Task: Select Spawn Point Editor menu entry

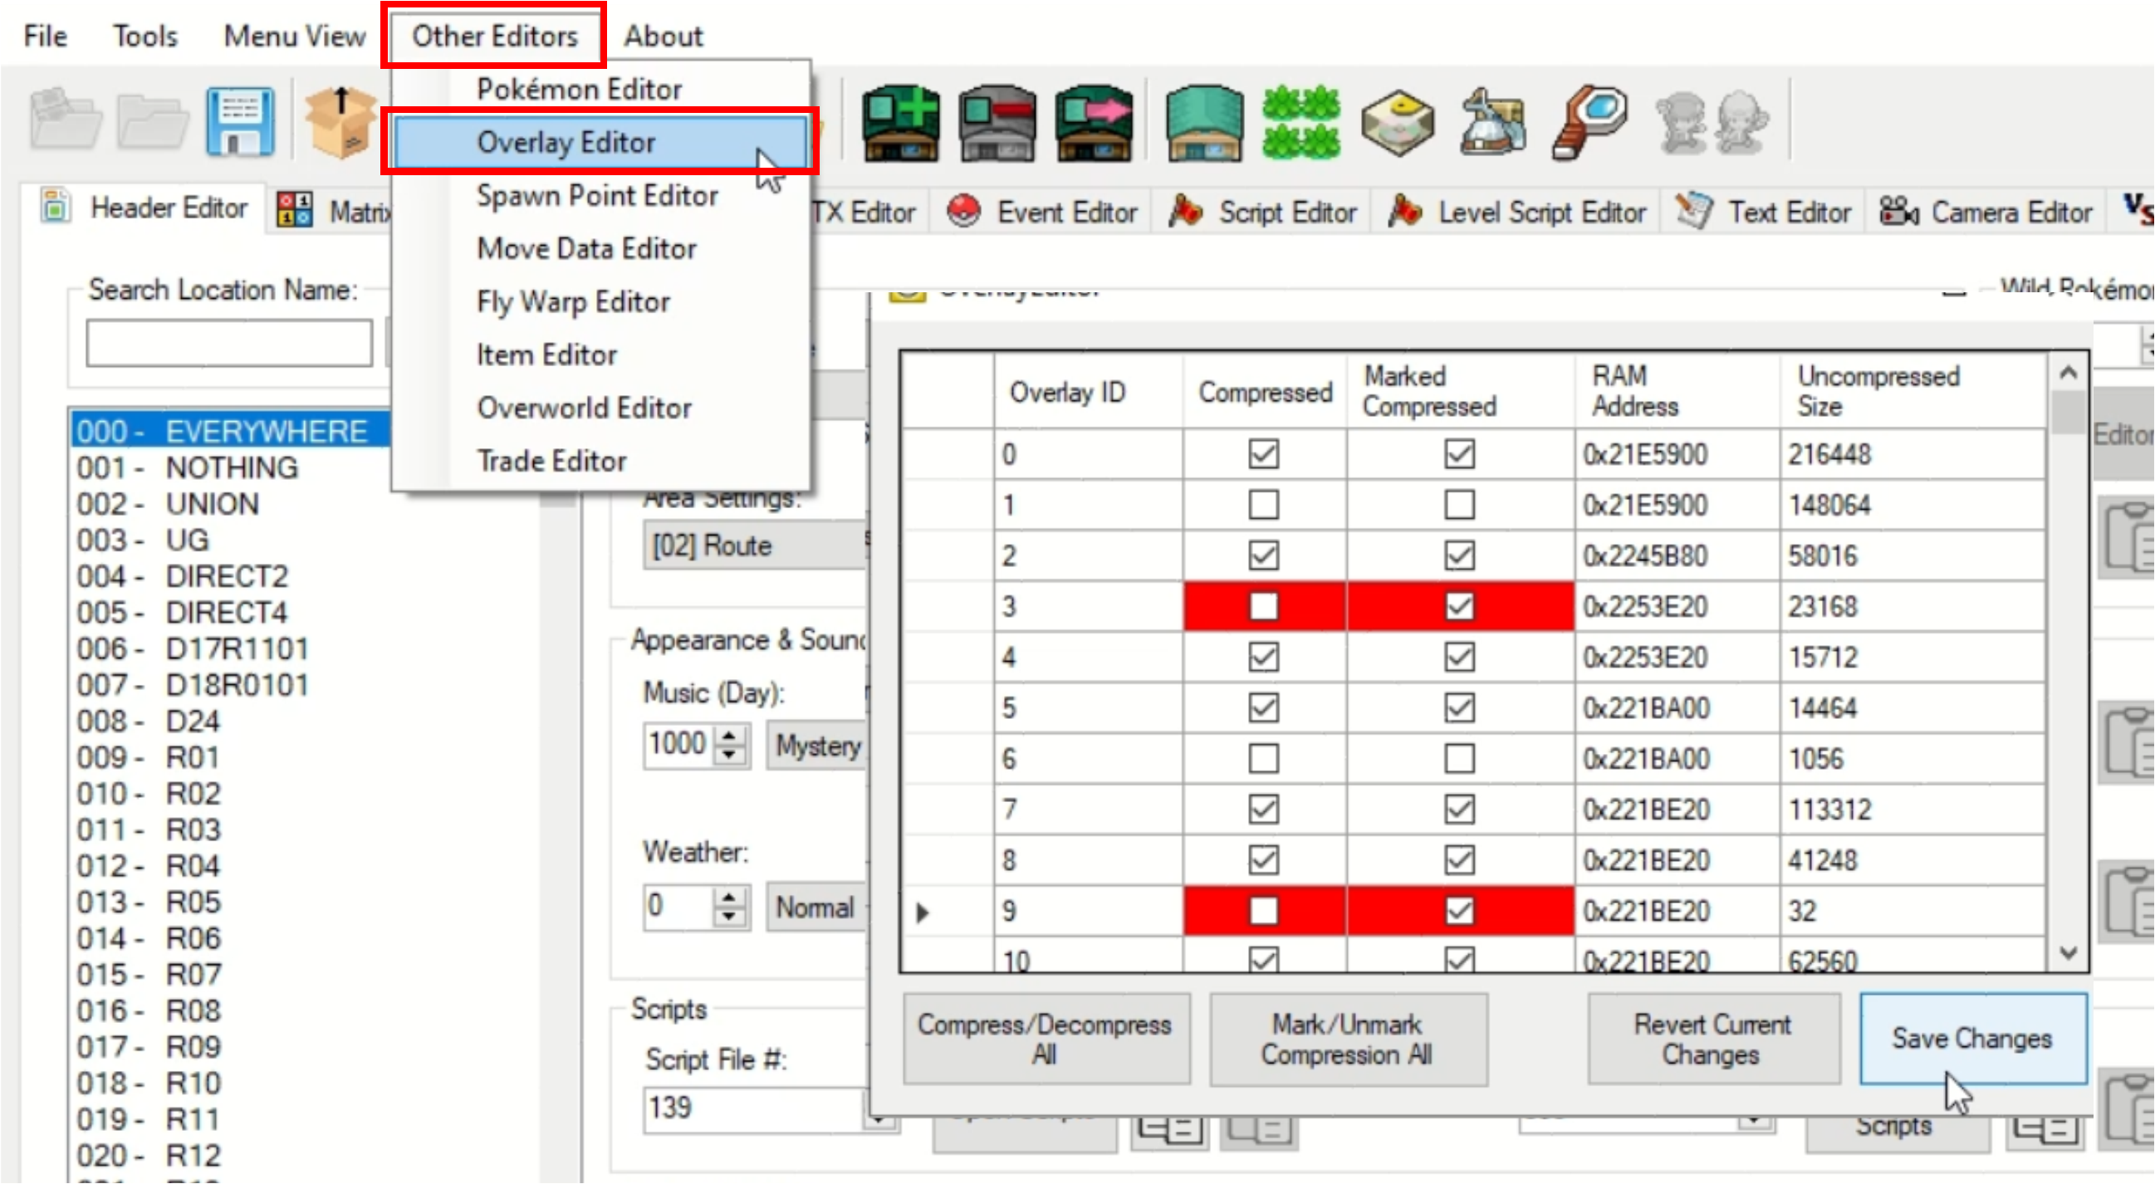Action: [x=597, y=196]
